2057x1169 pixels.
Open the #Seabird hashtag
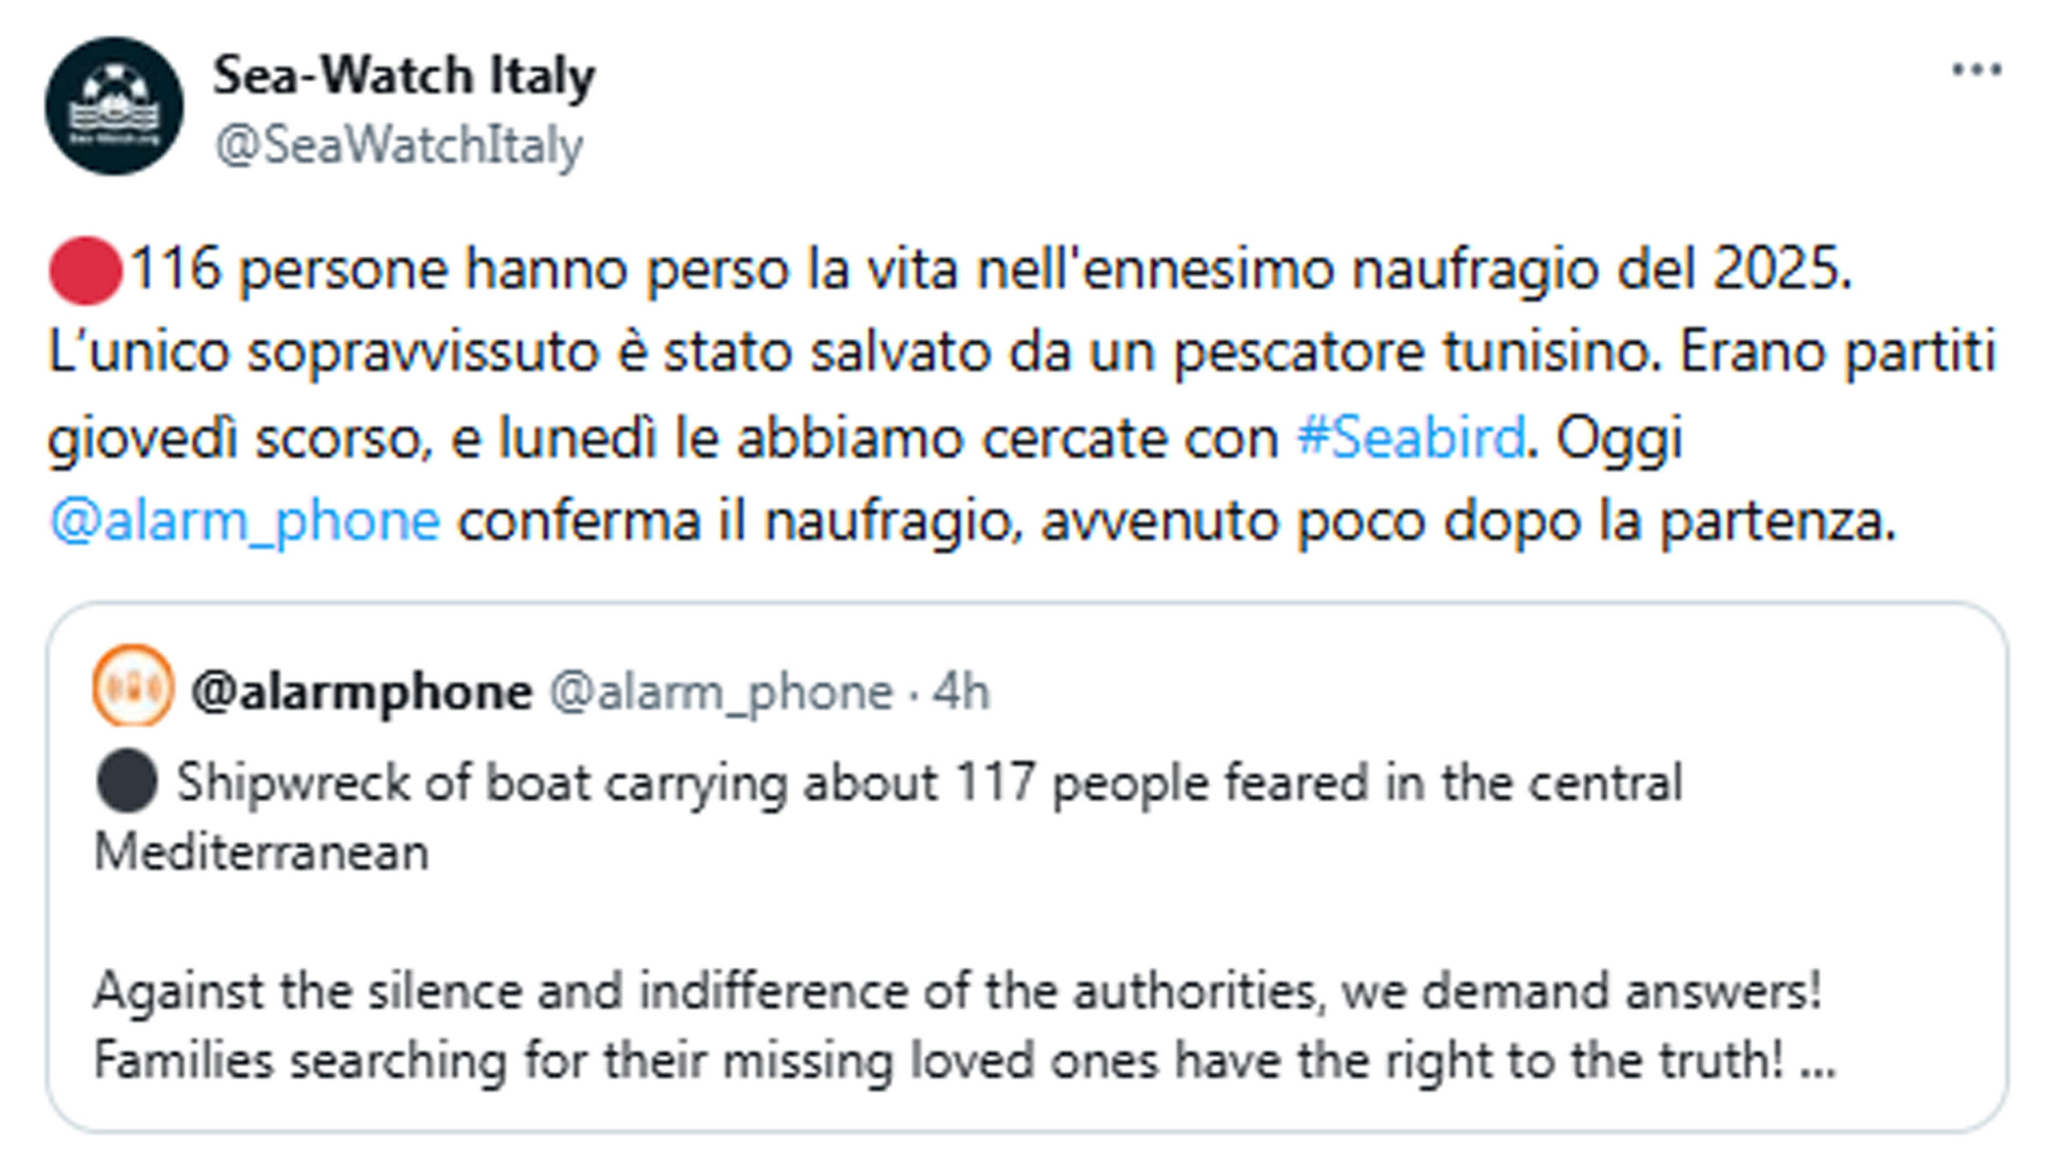[1410, 437]
